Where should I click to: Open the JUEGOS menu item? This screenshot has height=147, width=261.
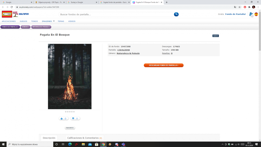(x=23, y=21)
